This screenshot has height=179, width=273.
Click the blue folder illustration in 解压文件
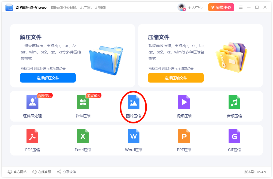[x=106, y=60]
